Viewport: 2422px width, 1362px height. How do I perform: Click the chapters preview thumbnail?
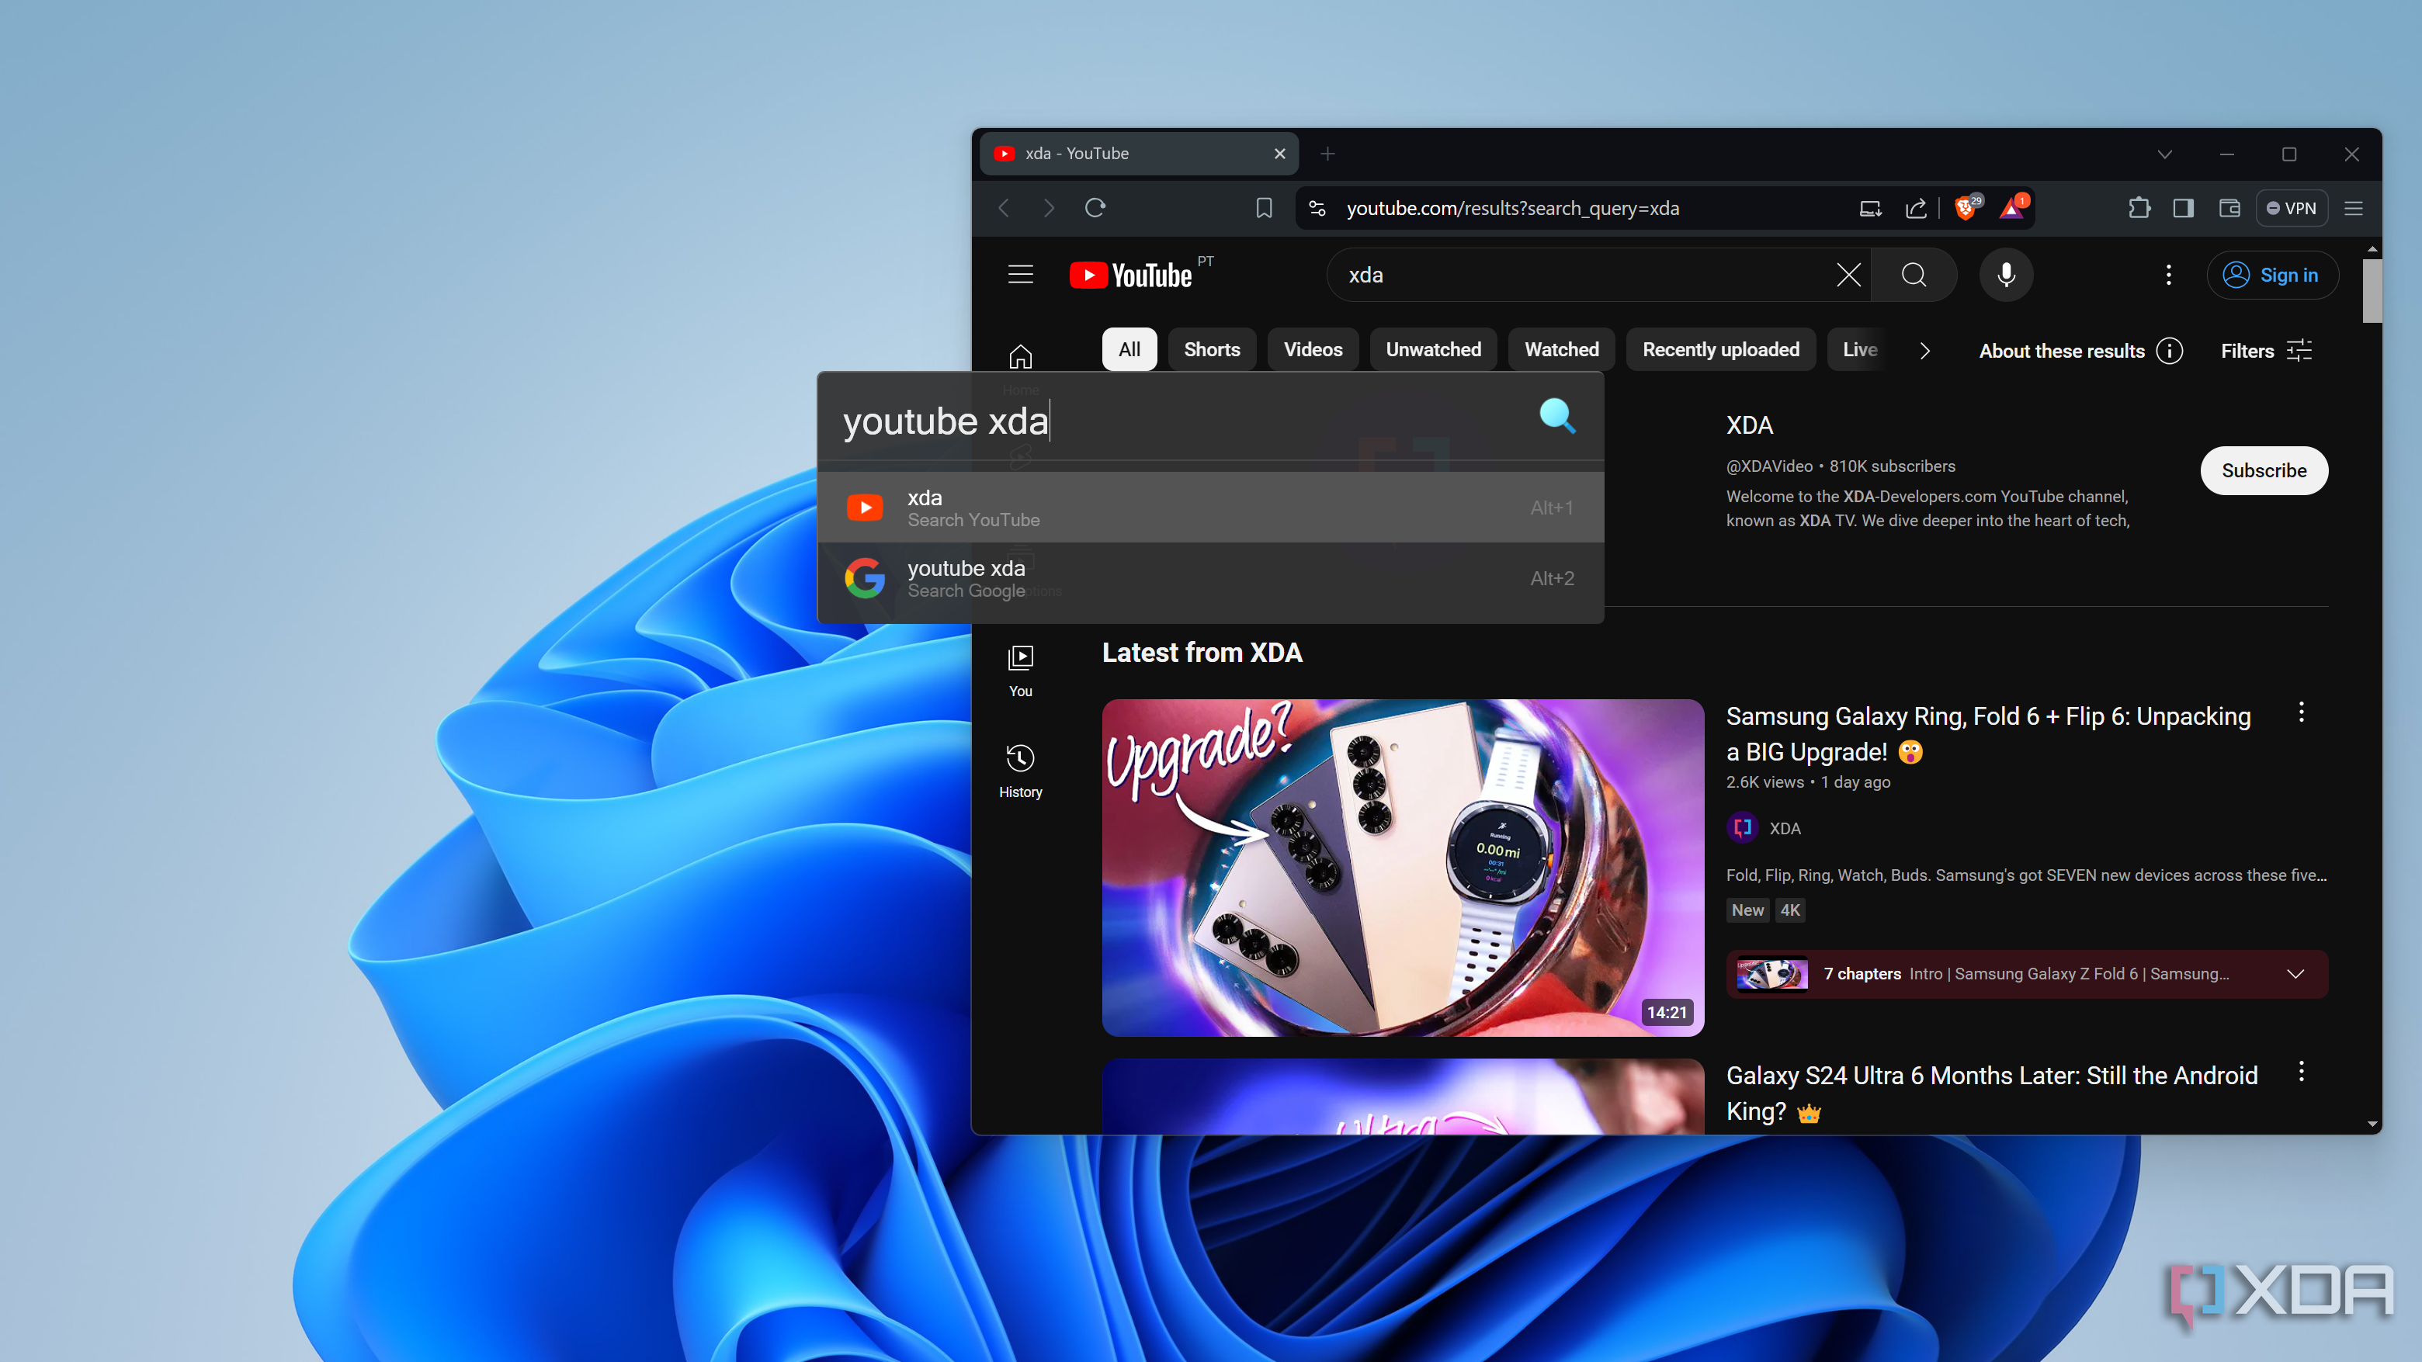pyautogui.click(x=1771, y=974)
